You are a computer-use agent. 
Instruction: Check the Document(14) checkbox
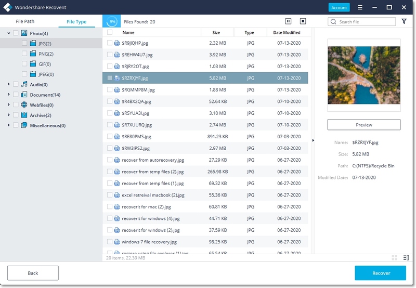(16, 95)
